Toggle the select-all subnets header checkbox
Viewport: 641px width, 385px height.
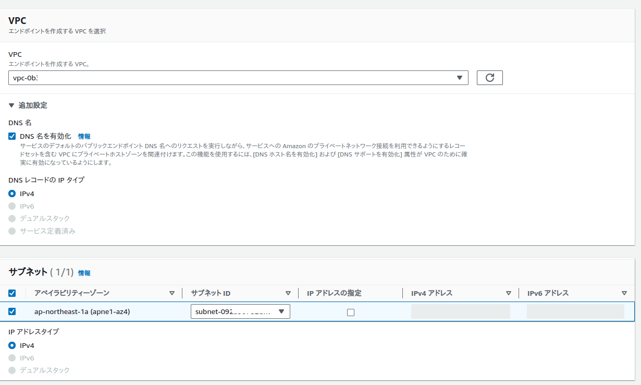[12, 293]
